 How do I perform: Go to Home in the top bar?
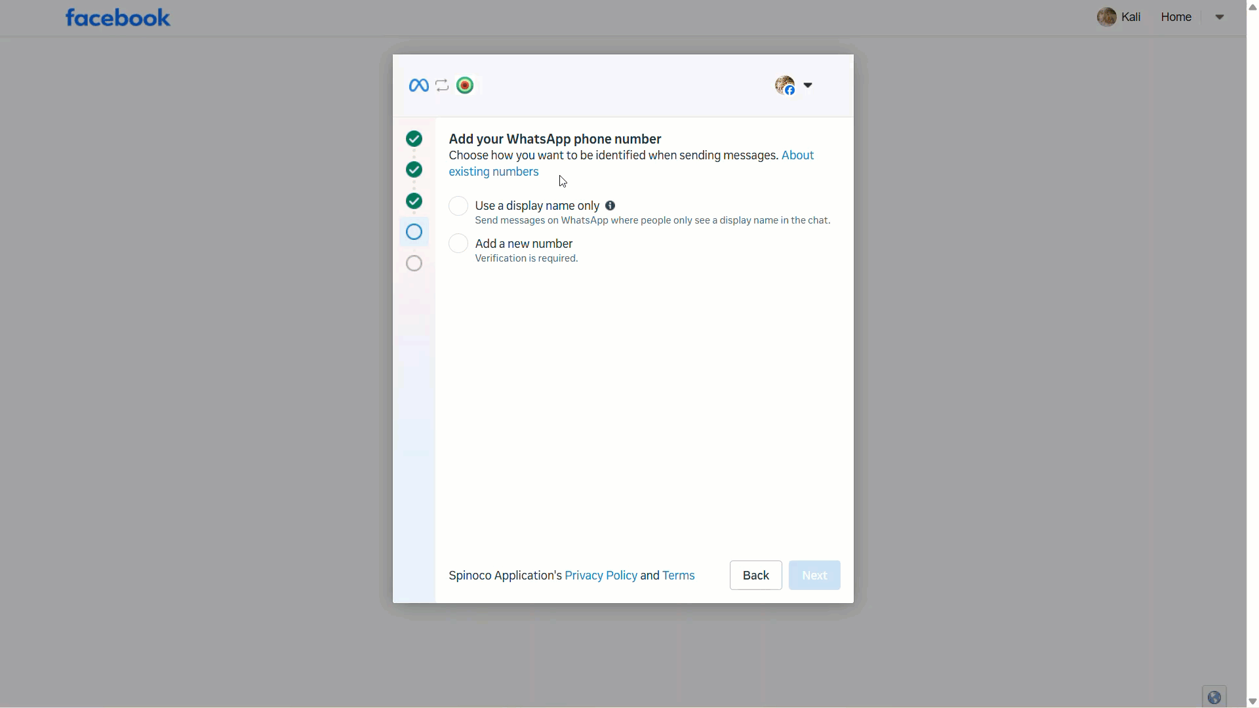point(1176,17)
